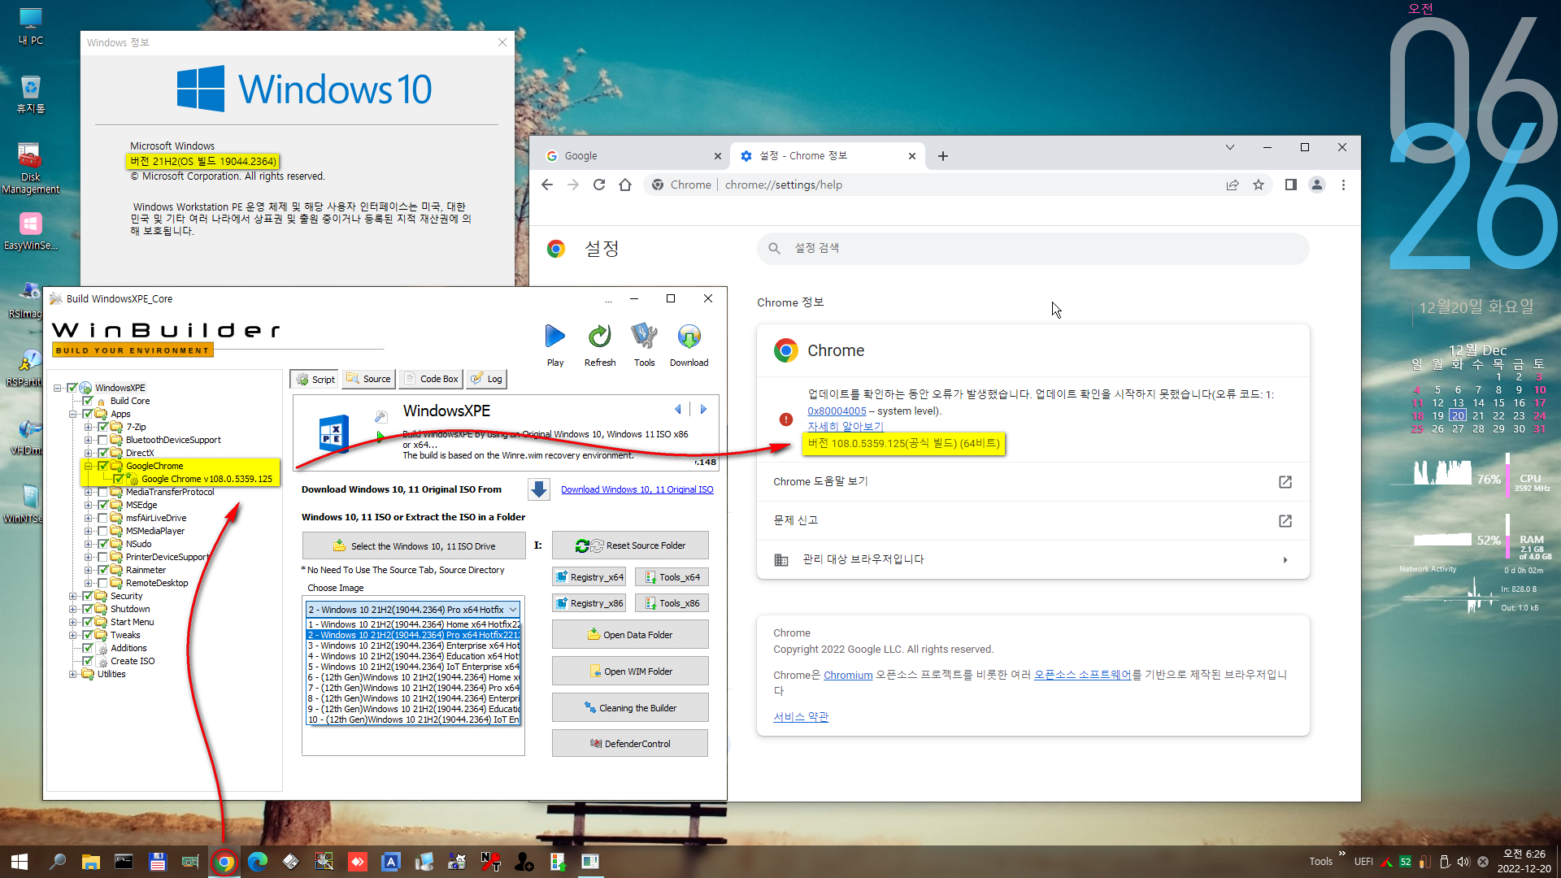1561x878 pixels.
Task: Click the Download icon in WinBuilder
Action: click(x=689, y=337)
